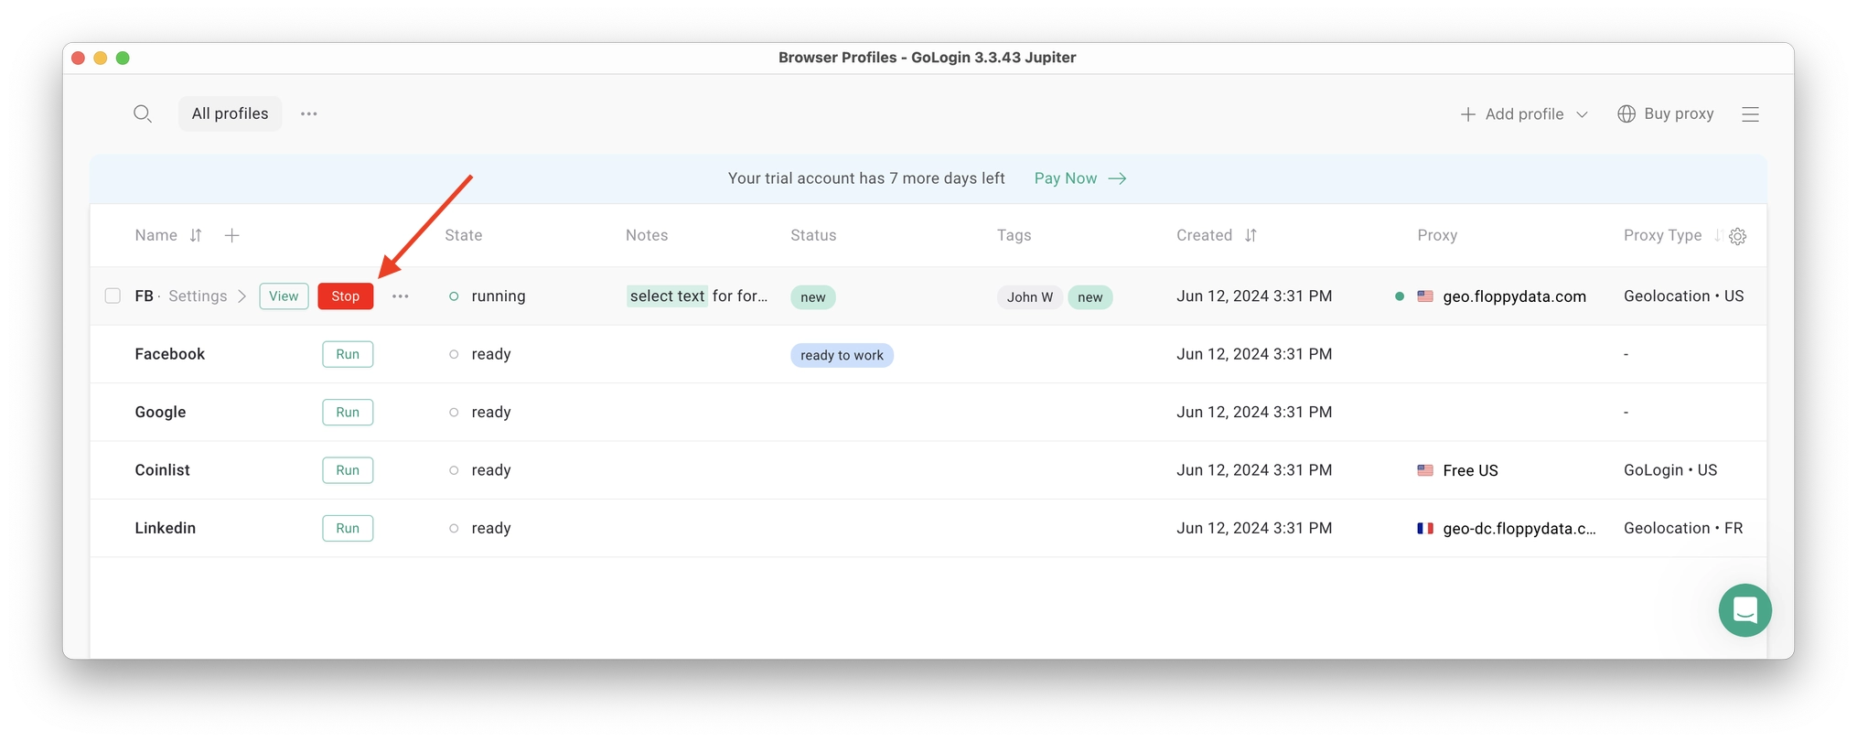Click the 'running' state of FB
Image resolution: width=1857 pixels, height=742 pixels.
click(x=499, y=296)
